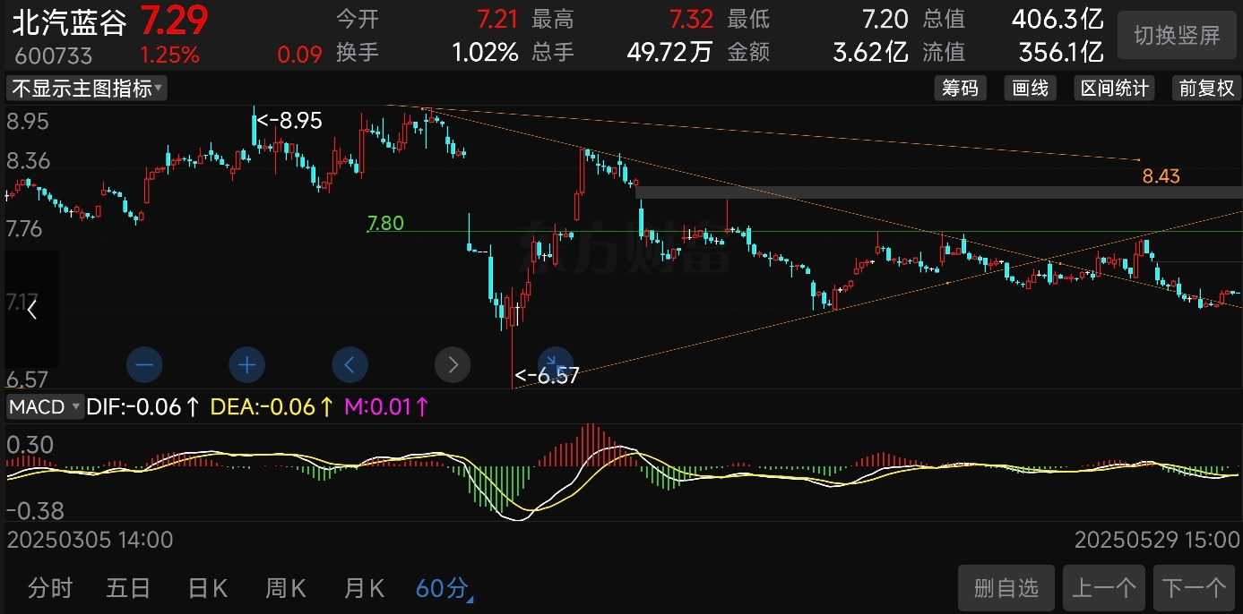This screenshot has height=614, width=1243.
Task: Click start date 20250305 14:00
Action: pyautogui.click(x=90, y=540)
